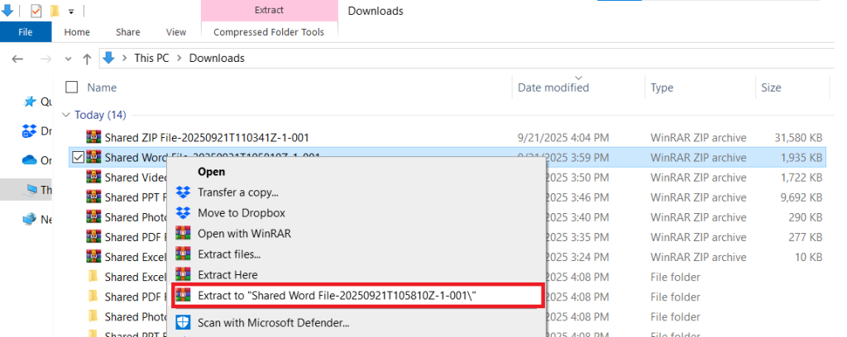Sort files by Date modified column
The image size is (847, 337).
553,88
